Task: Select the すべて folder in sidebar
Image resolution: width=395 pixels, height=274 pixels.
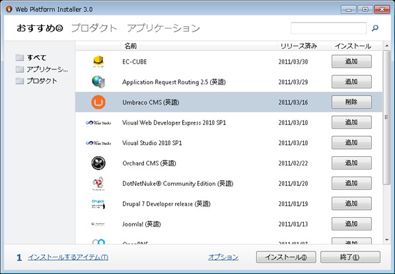Action: click(x=31, y=58)
